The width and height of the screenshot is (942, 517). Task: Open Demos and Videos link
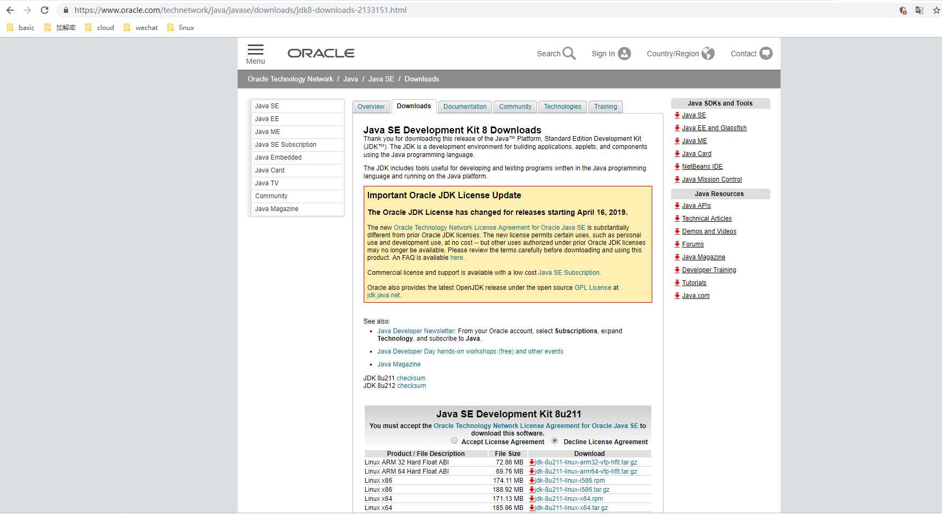point(709,231)
